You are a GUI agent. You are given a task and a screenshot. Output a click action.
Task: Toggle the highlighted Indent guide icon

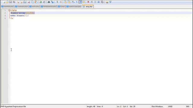(x=80, y=2)
